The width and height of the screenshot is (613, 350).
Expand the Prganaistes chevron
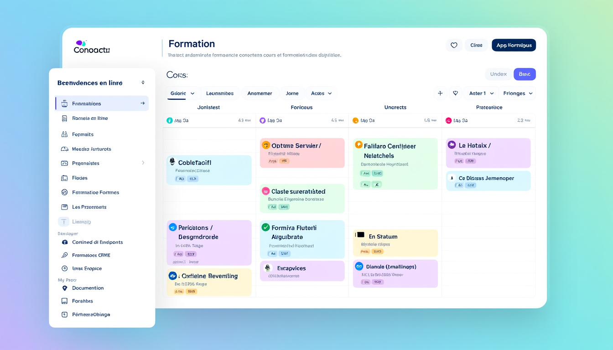(143, 163)
